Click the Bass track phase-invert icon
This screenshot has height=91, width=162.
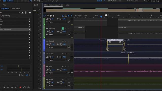click(69, 73)
